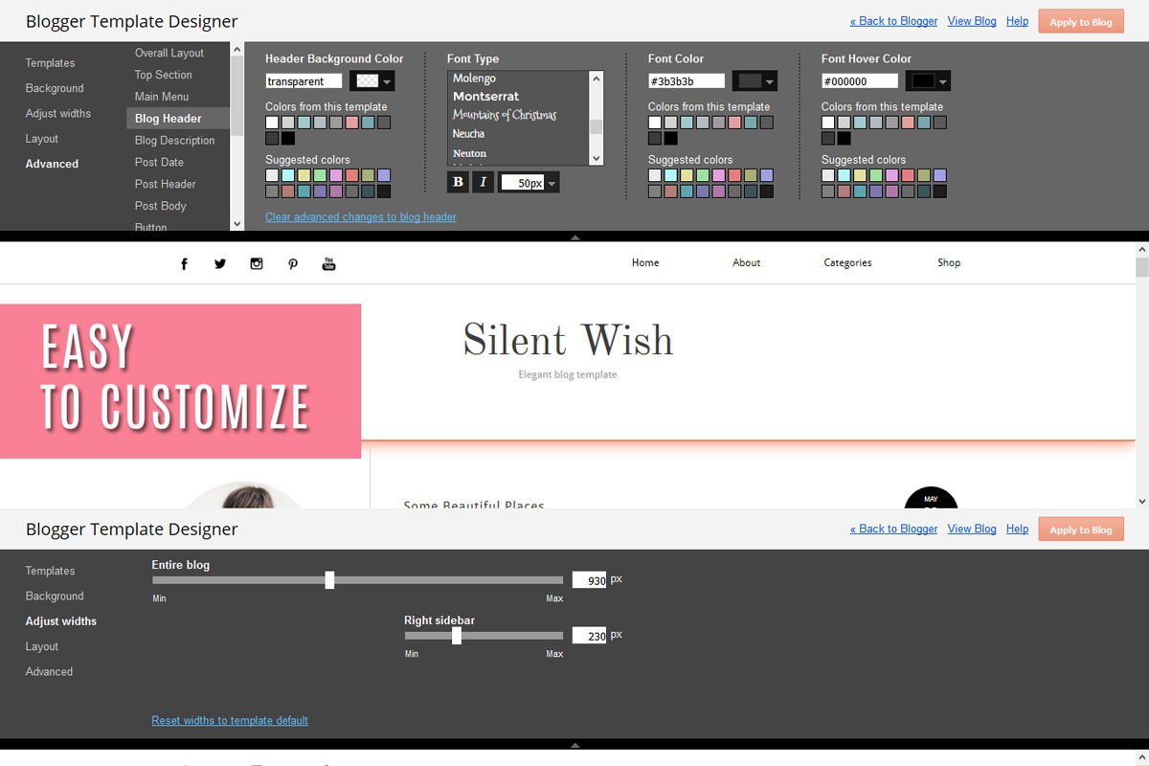Click Back to Blogger above the width sliders
1149x766 pixels.
(893, 529)
